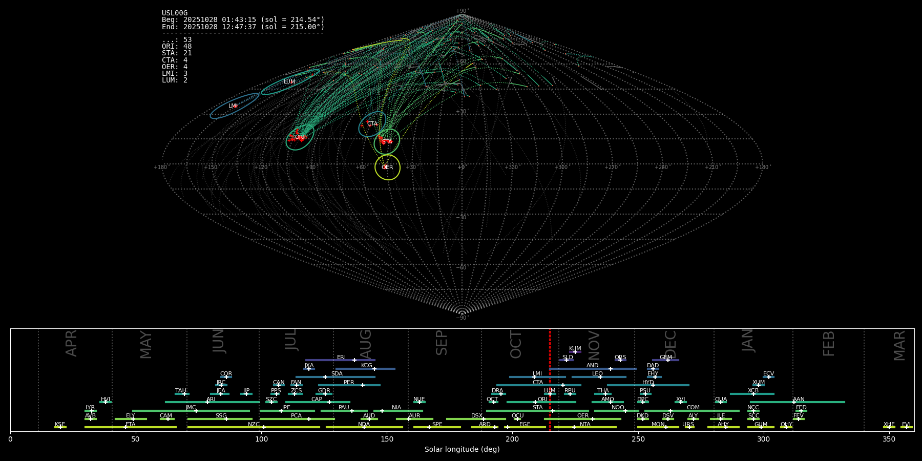Click the LEO shower label
Image resolution: width=922 pixels, height=461 pixels.
point(597,373)
